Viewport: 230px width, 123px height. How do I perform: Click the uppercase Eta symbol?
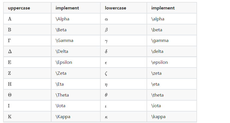(x=10, y=84)
